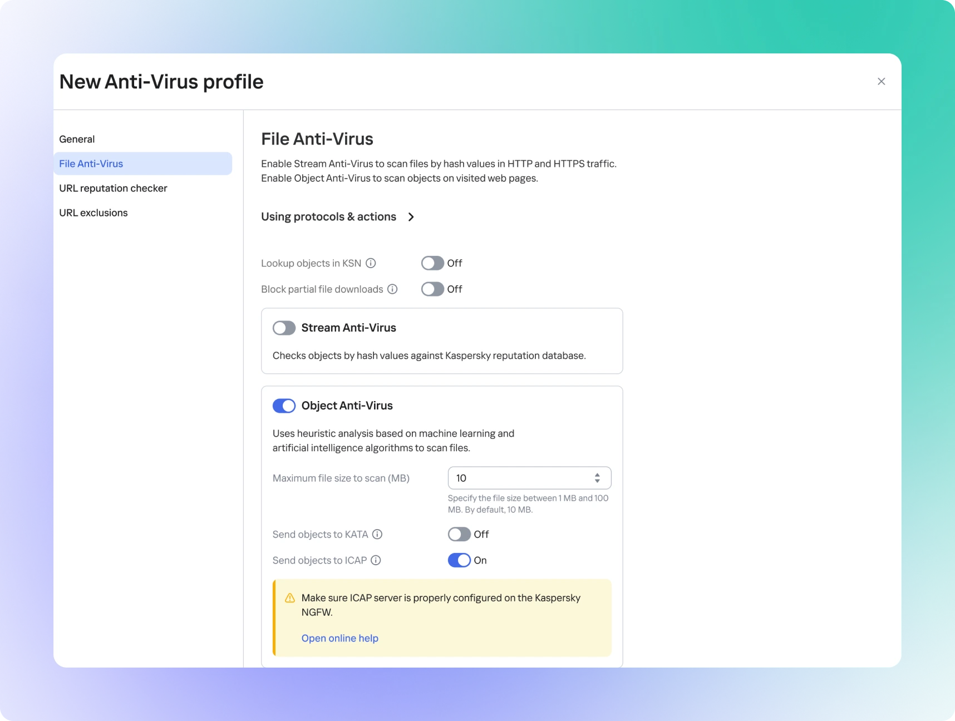Turn on Send objects to KATA
955x721 pixels.
(459, 535)
